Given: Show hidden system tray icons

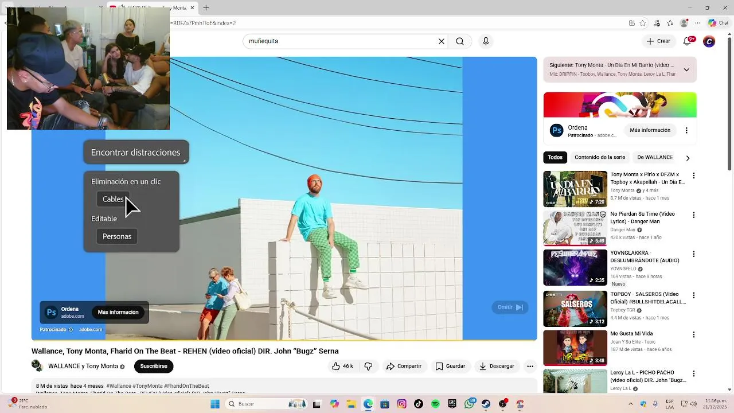Looking at the screenshot, I should coord(631,404).
